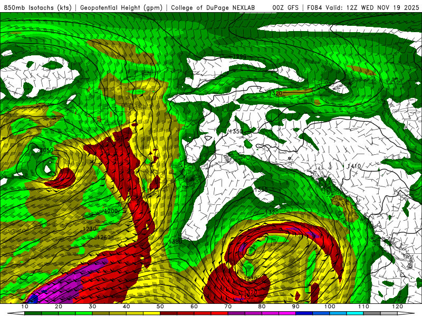Select the dark gray 110-115 kt swatch
This screenshot has height=316, width=422.
[x=372, y=313]
